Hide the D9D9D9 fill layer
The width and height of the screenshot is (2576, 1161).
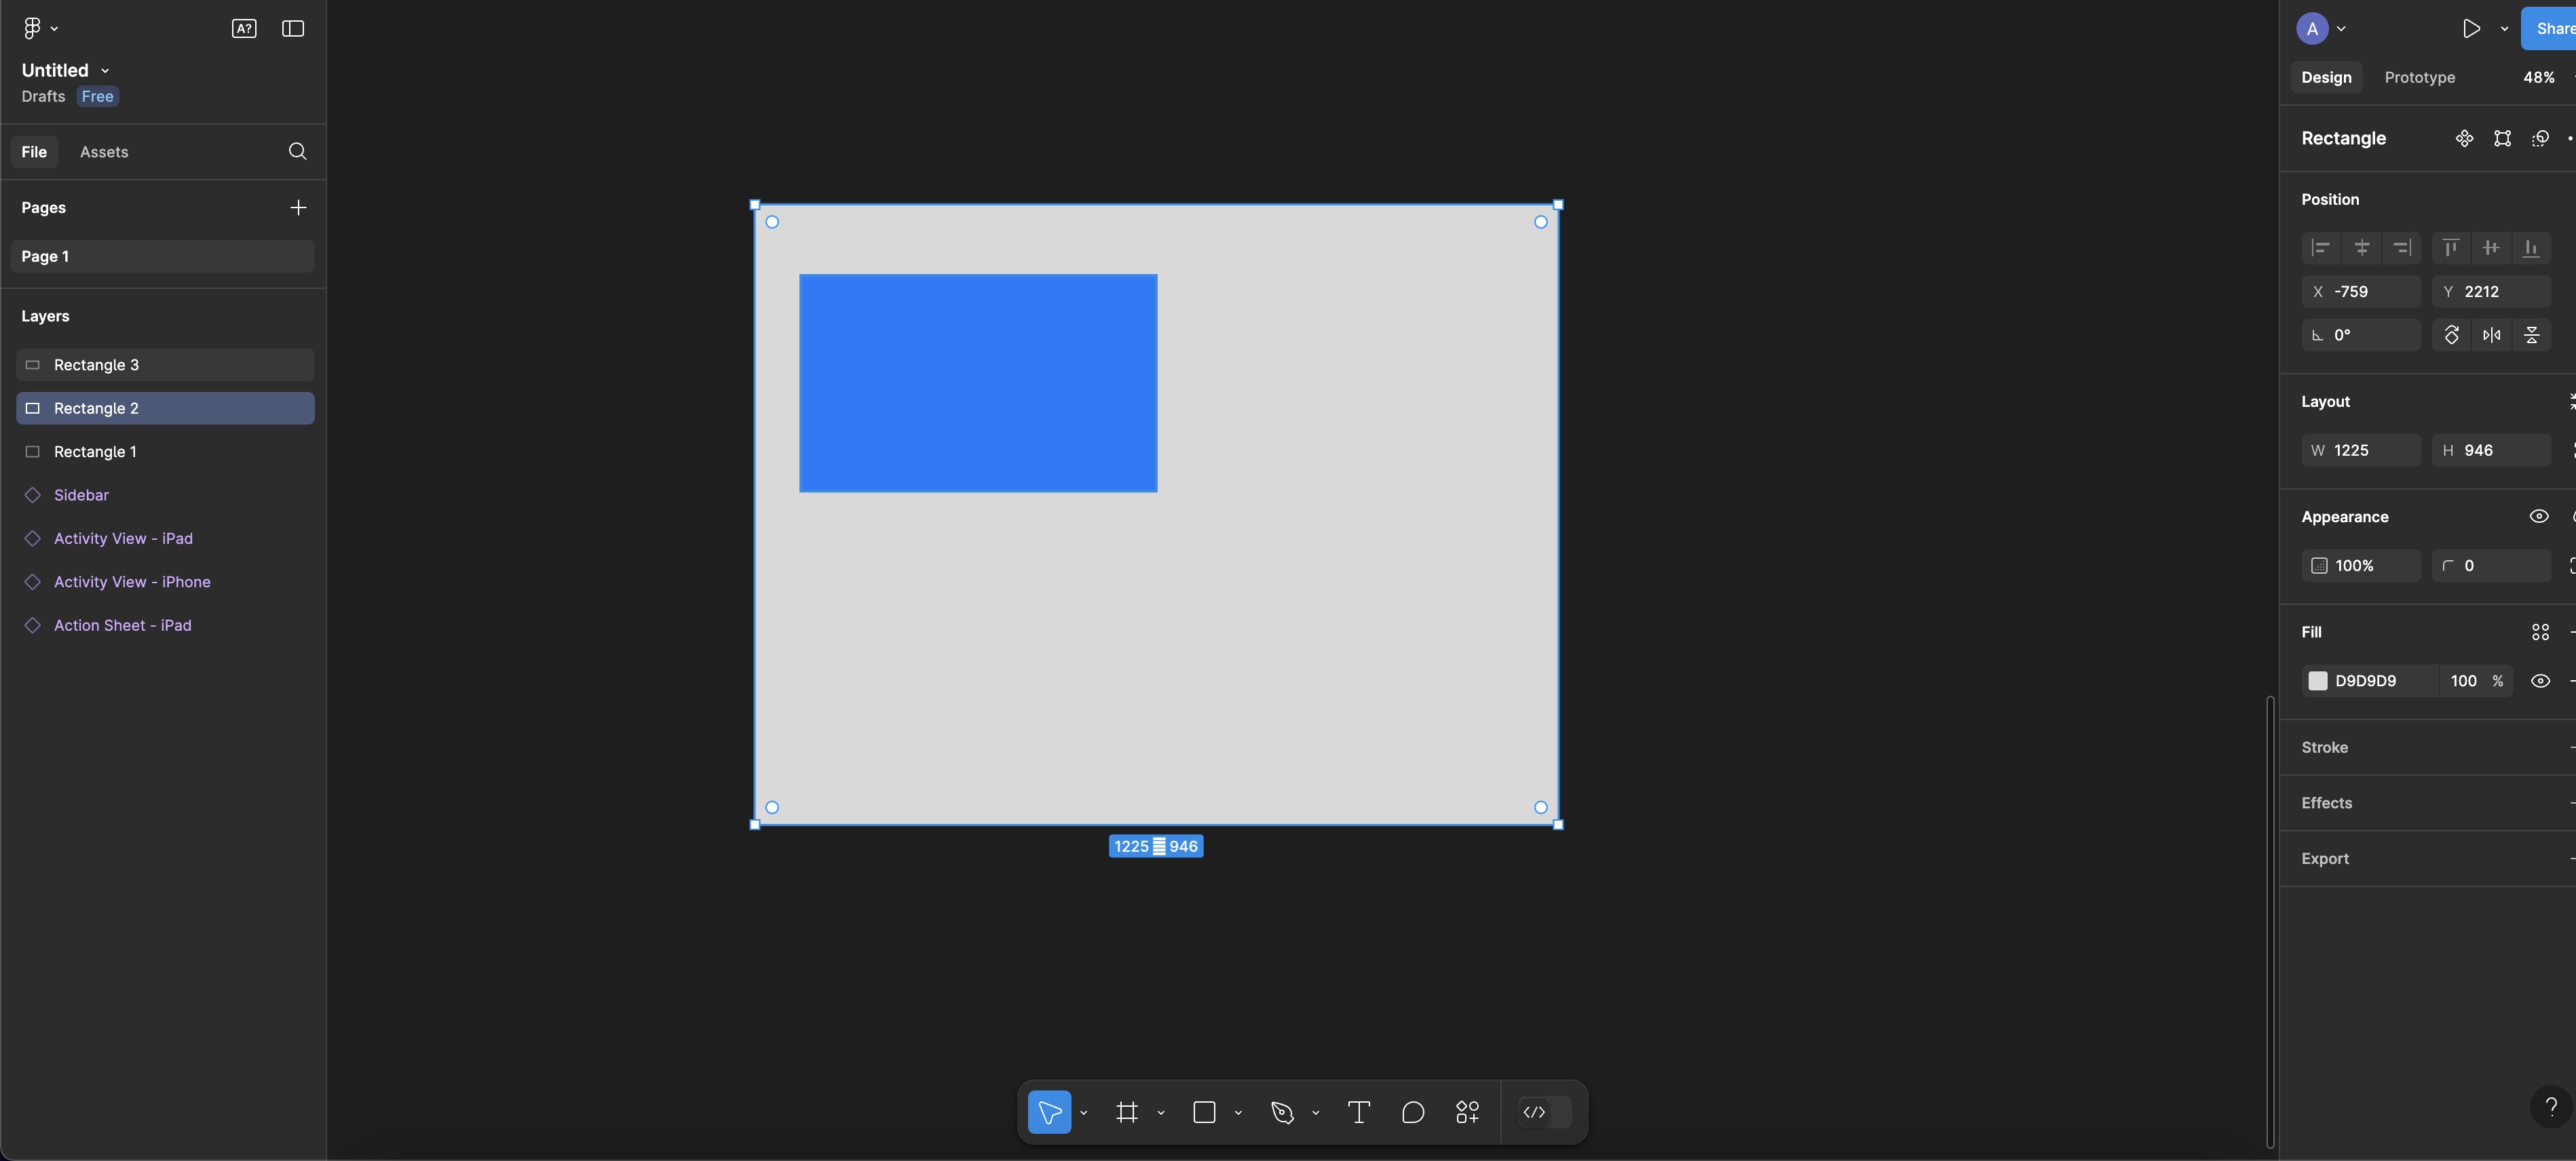2539,682
